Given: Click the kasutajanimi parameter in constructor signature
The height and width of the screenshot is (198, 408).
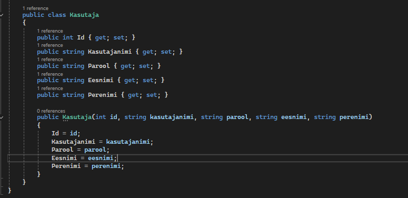Looking at the screenshot, I should click(x=172, y=117).
